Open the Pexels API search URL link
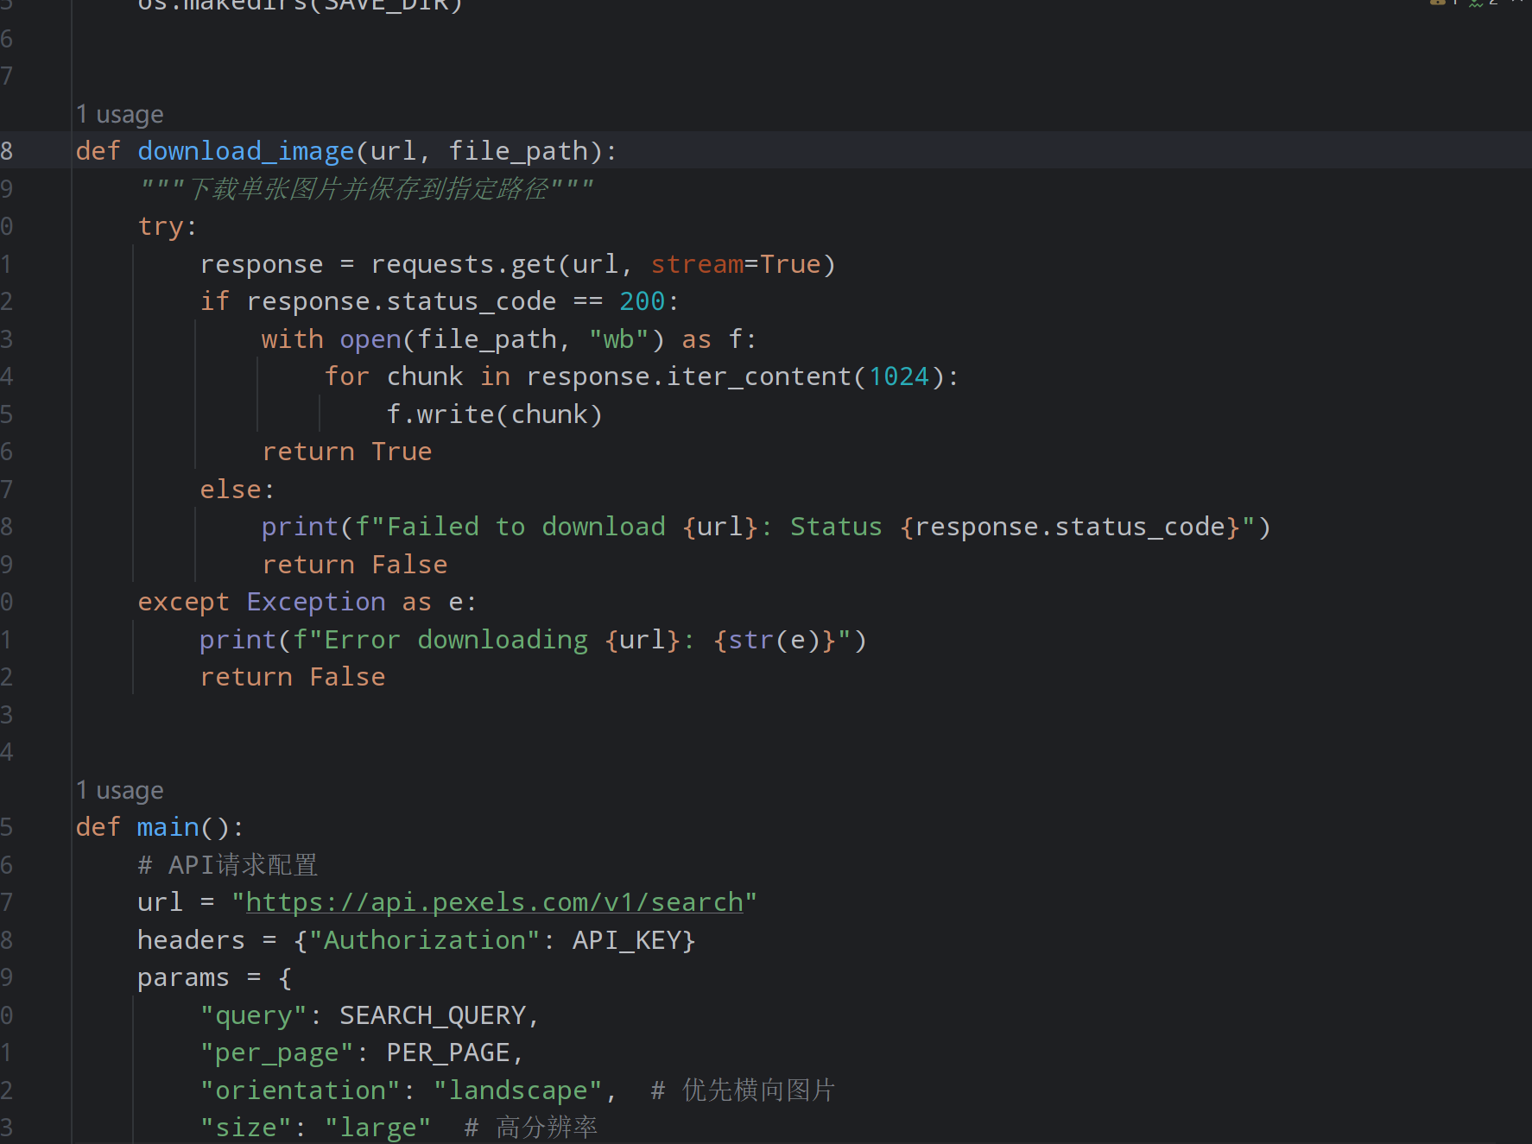 click(x=495, y=901)
